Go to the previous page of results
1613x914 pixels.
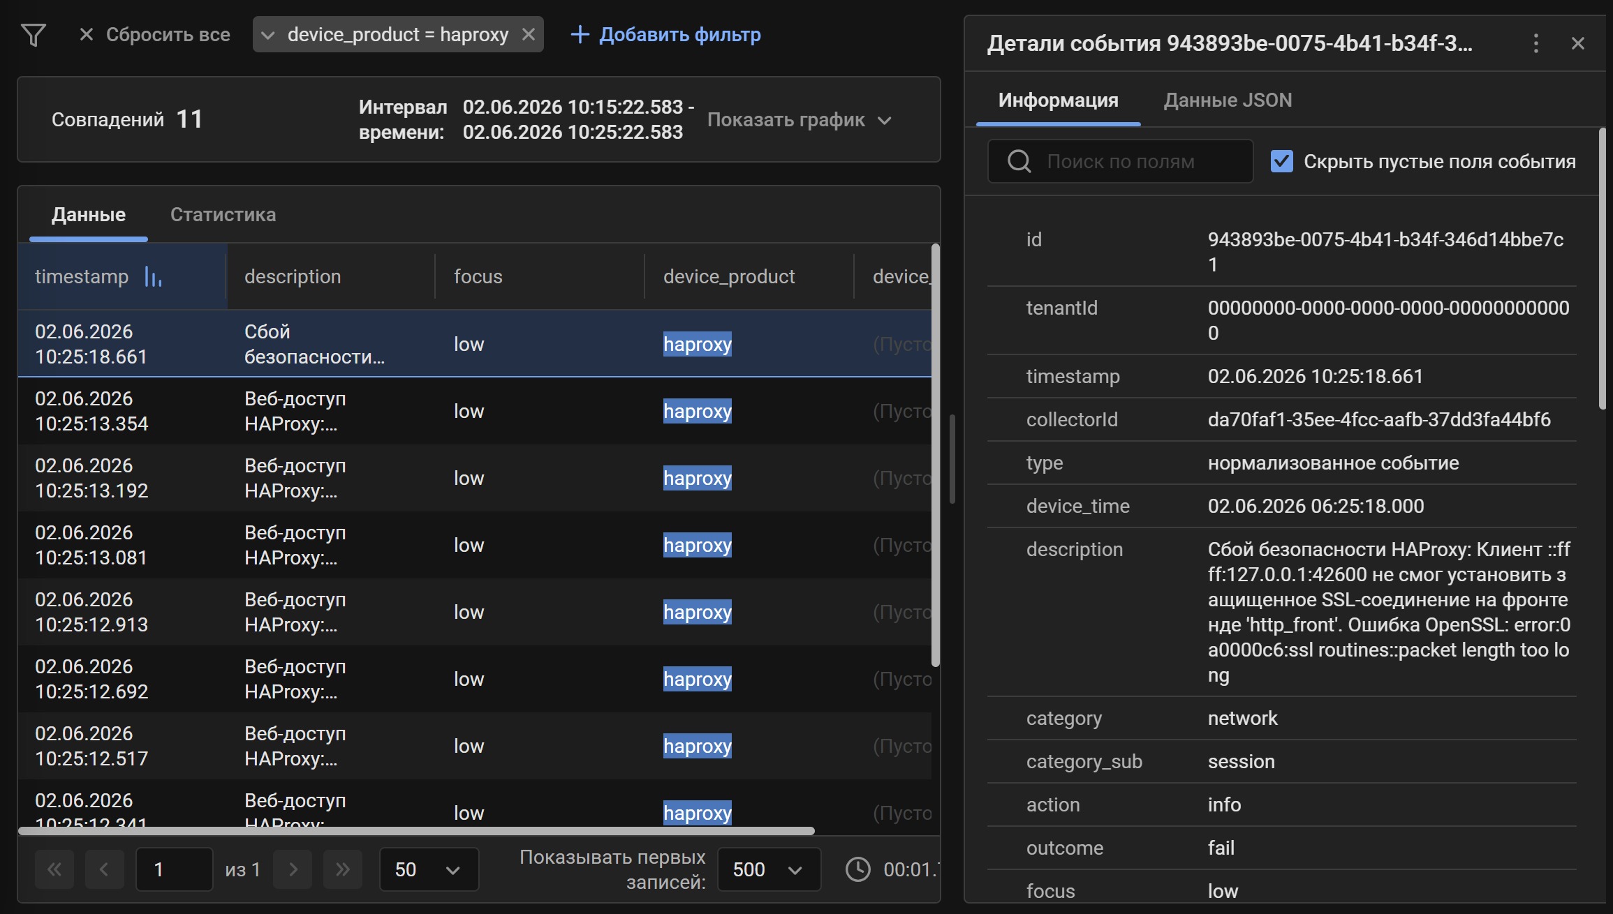pos(105,869)
